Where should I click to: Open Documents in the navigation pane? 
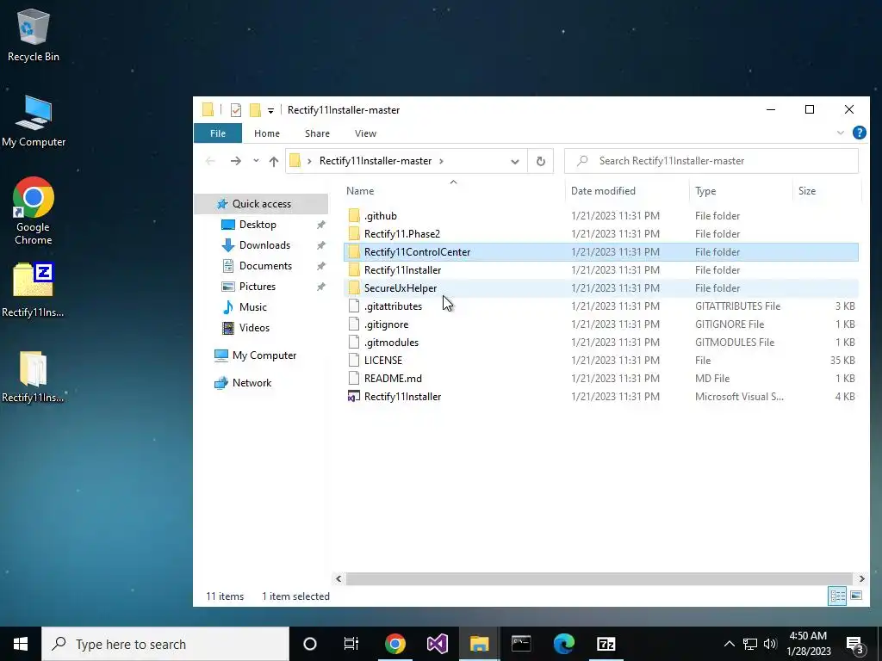(265, 266)
